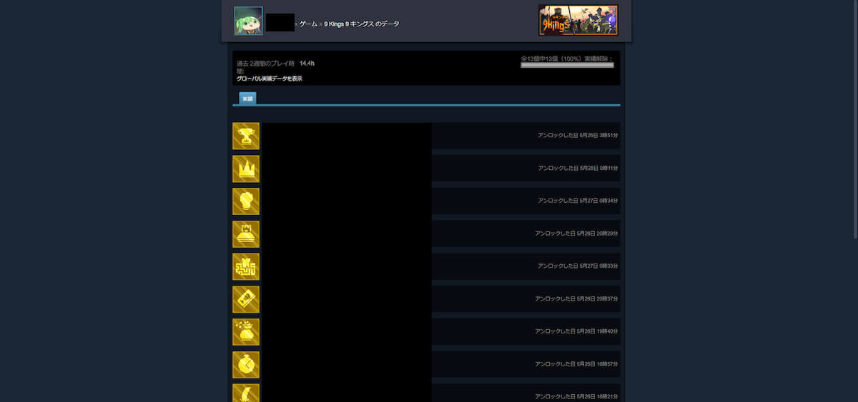Click グローバル実績データを表示 link
The width and height of the screenshot is (858, 402).
[270, 79]
